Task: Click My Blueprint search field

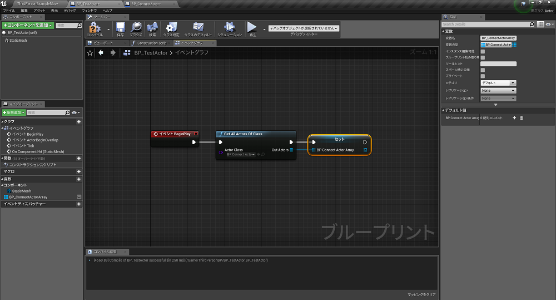Action: click(48, 112)
